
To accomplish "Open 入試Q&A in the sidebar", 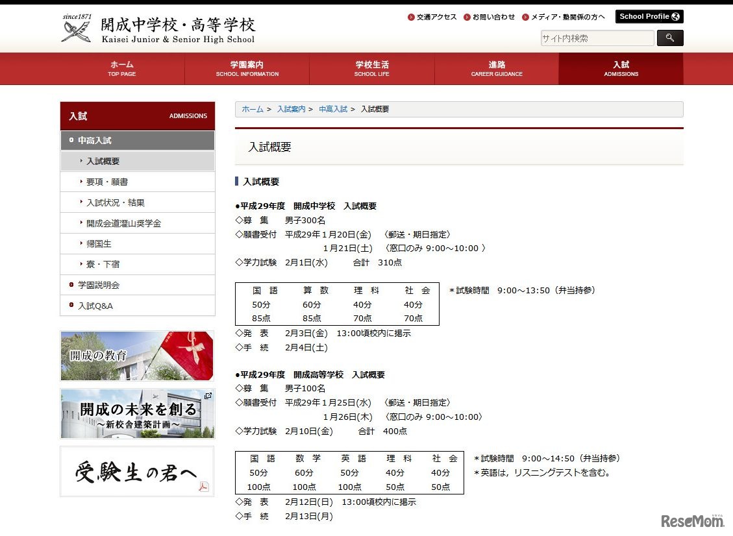I will tap(138, 306).
